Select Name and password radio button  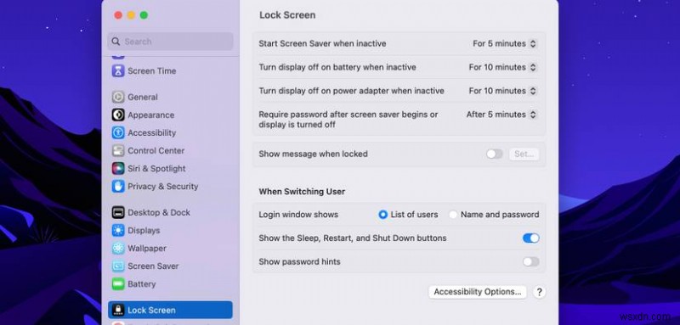[x=453, y=215]
